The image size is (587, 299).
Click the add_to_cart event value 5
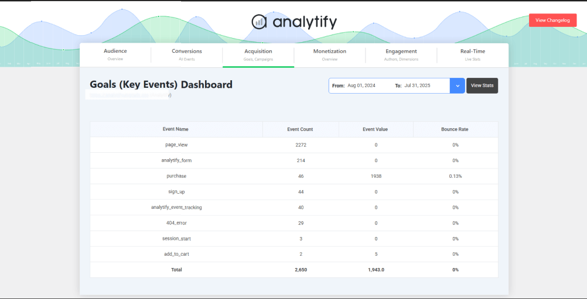point(376,254)
